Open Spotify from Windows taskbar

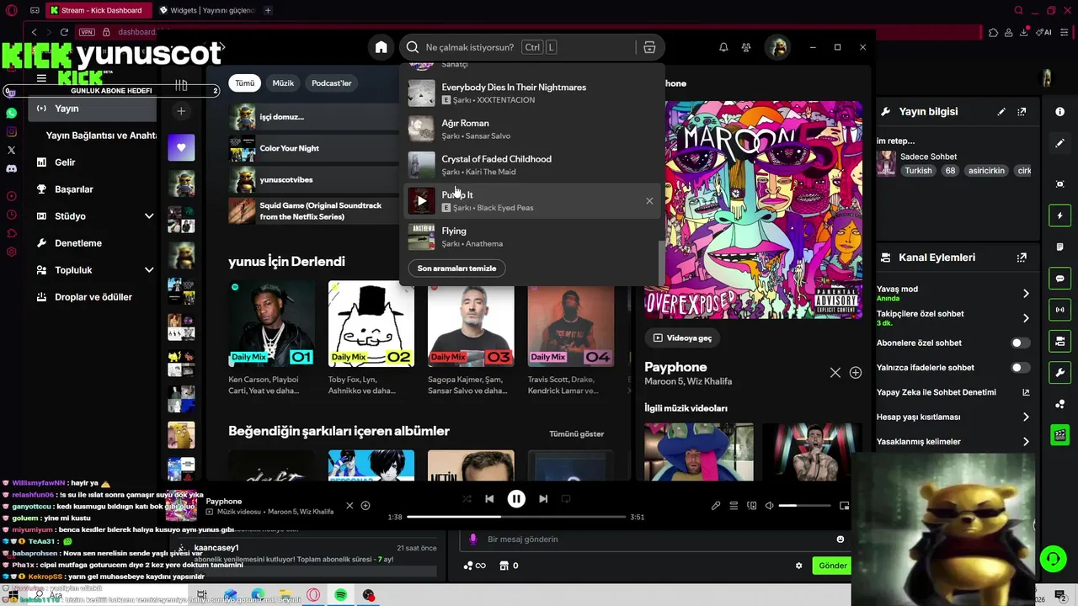tap(340, 595)
